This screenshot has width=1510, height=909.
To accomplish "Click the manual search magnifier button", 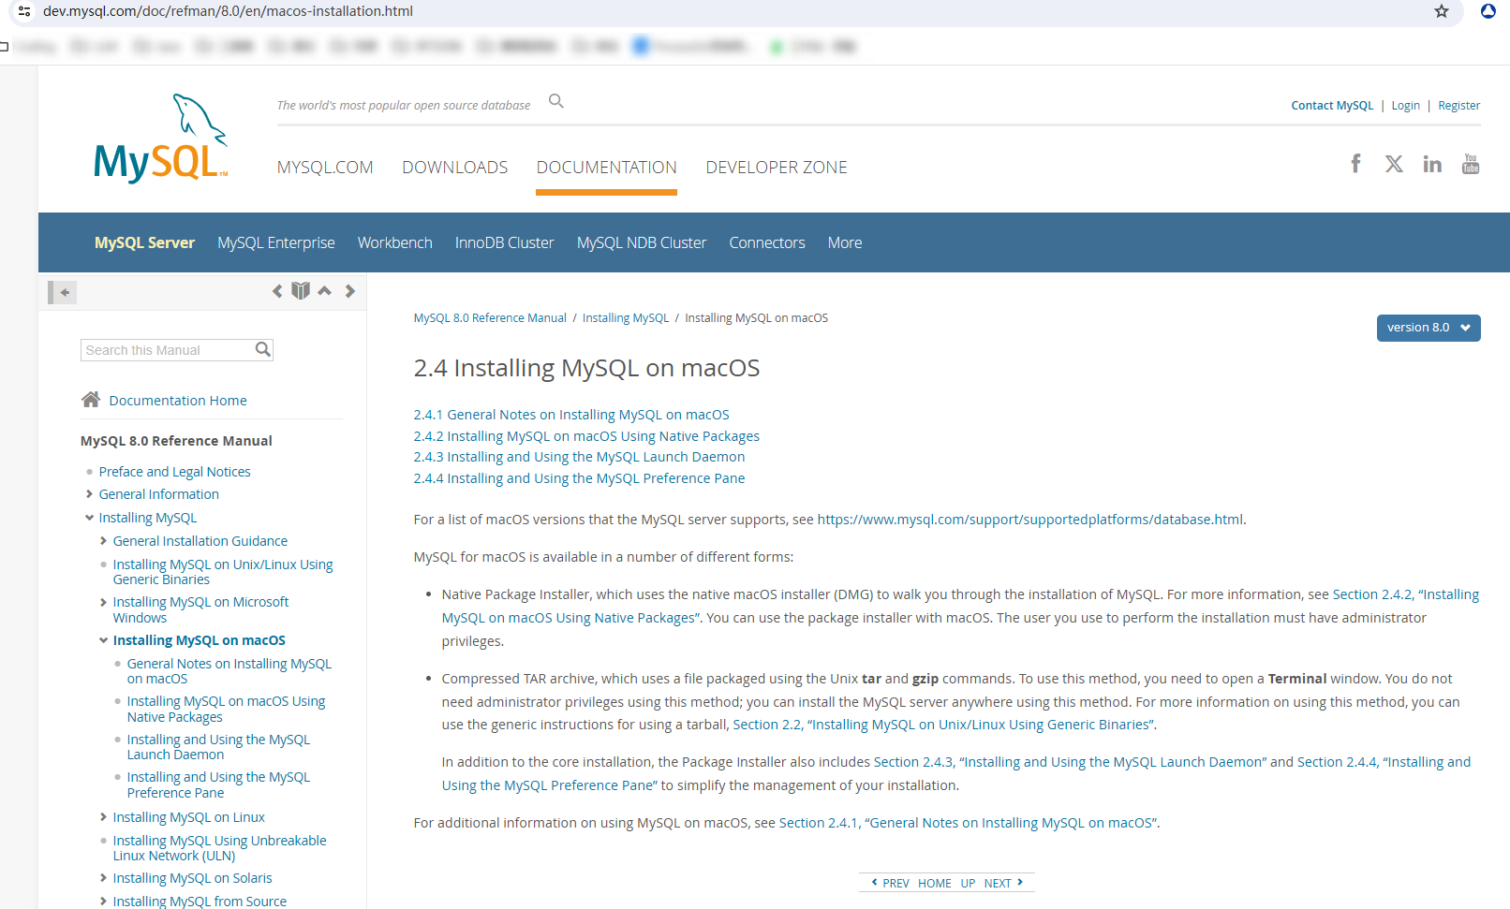I will [x=263, y=349].
